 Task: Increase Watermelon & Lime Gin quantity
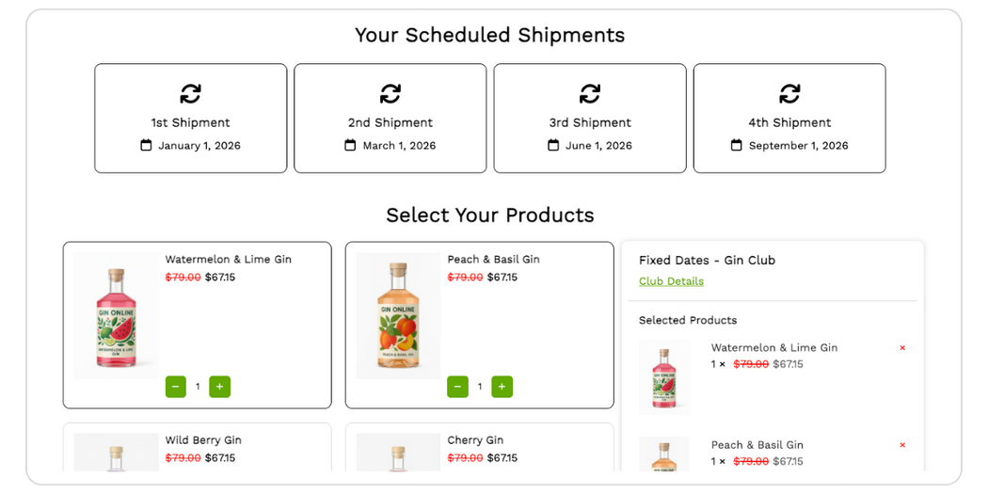tap(219, 387)
